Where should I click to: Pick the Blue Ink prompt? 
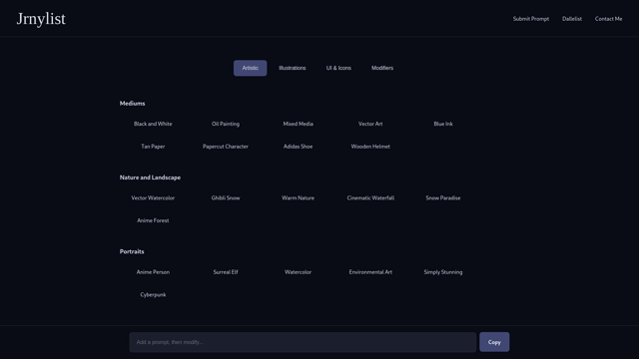pyautogui.click(x=443, y=124)
